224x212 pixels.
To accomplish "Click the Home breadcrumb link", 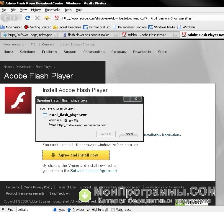I will [x=8, y=67].
